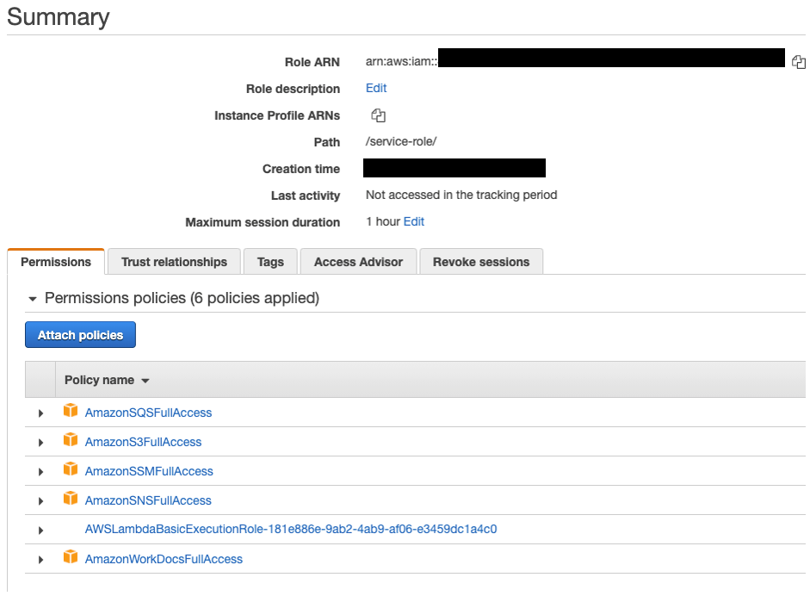810x596 pixels.
Task: Edit the Maximum session duration
Action: tap(414, 221)
